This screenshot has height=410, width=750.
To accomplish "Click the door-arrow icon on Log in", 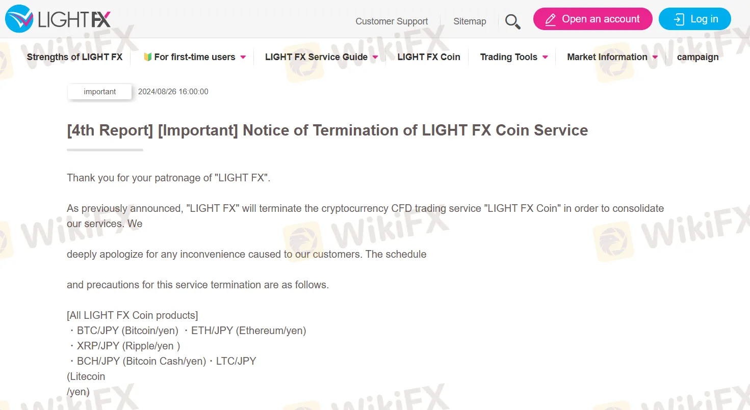I will coord(679,20).
